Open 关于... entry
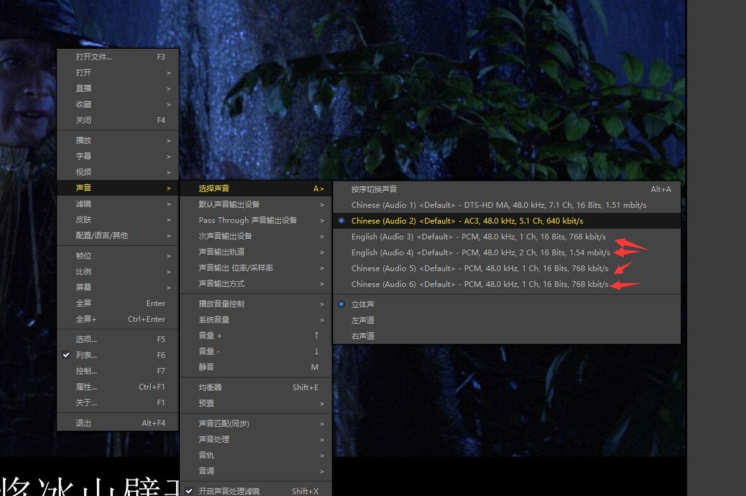Screen dimensions: 746x496 click(x=118, y=403)
